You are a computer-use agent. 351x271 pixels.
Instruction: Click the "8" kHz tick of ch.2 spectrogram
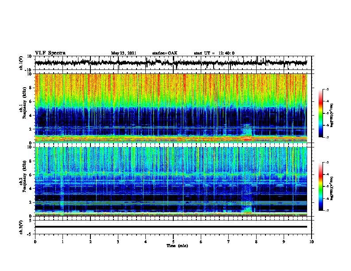click(x=31, y=161)
